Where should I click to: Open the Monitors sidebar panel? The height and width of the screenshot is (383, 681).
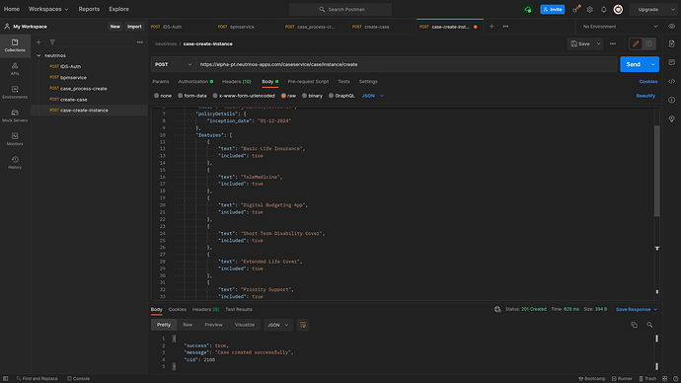point(15,139)
